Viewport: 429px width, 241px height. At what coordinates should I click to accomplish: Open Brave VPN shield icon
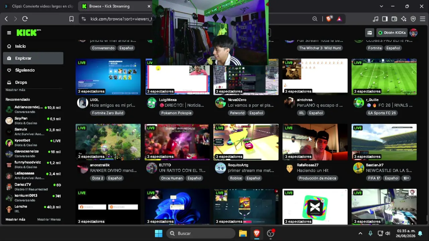click(413, 19)
